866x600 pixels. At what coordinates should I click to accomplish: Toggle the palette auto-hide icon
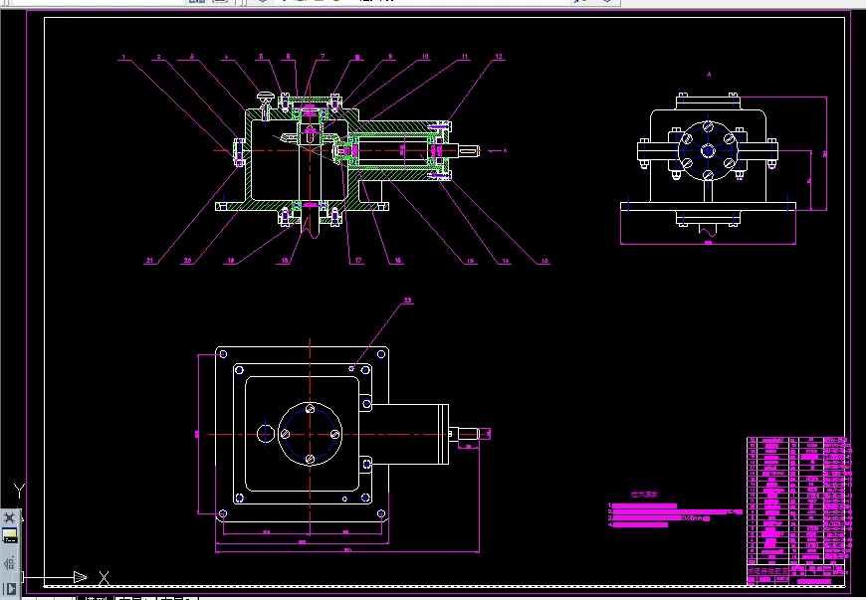pos(9,563)
